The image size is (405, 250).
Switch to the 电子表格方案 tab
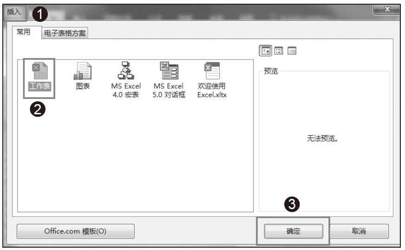pos(65,33)
